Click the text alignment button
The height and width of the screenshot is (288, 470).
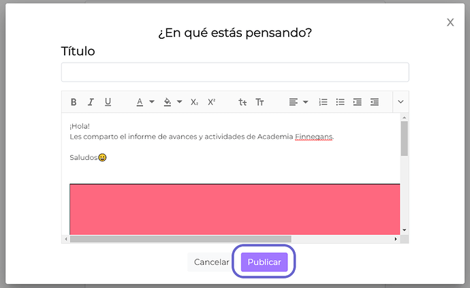click(x=293, y=102)
